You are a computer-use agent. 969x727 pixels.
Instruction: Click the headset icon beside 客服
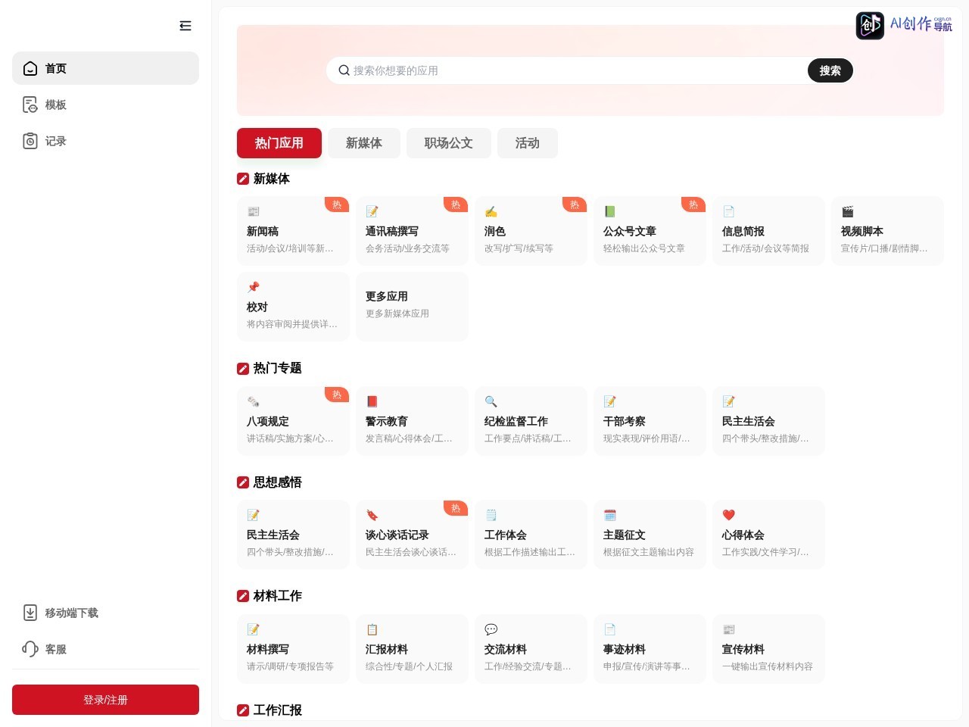click(30, 649)
